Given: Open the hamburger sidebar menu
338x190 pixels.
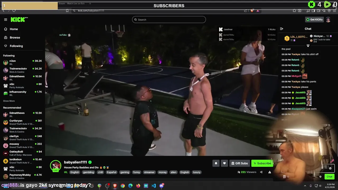Looking at the screenshot, I should (6, 20).
